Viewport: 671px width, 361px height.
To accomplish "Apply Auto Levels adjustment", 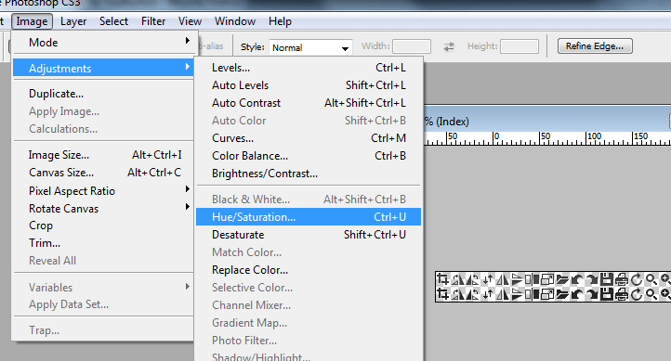I will click(309, 85).
